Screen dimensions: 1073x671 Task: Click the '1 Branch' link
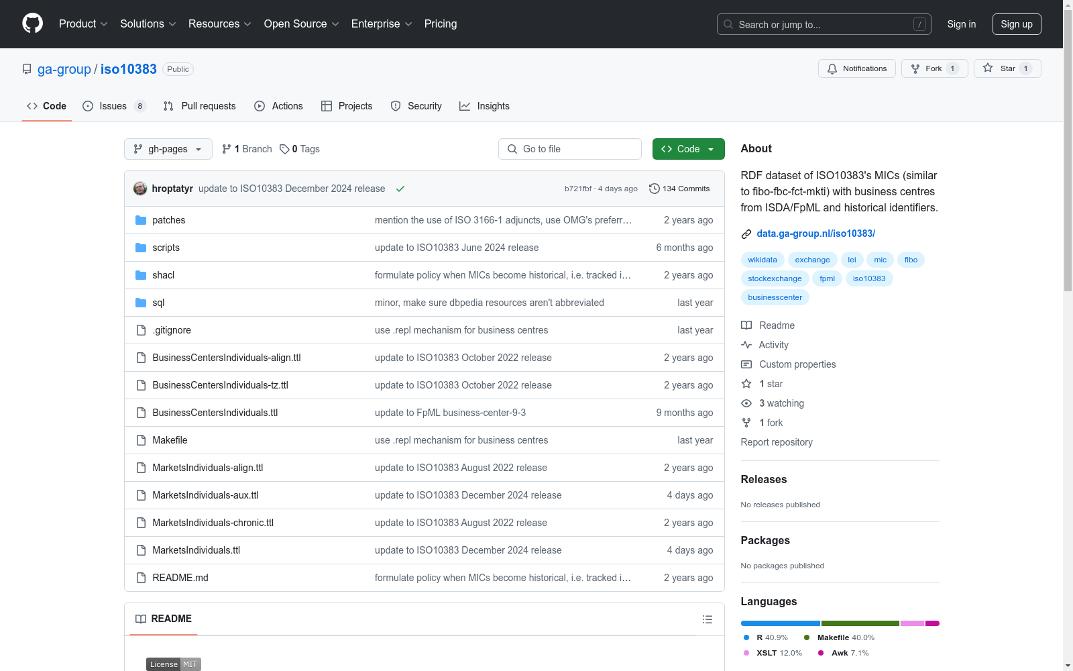tap(247, 149)
